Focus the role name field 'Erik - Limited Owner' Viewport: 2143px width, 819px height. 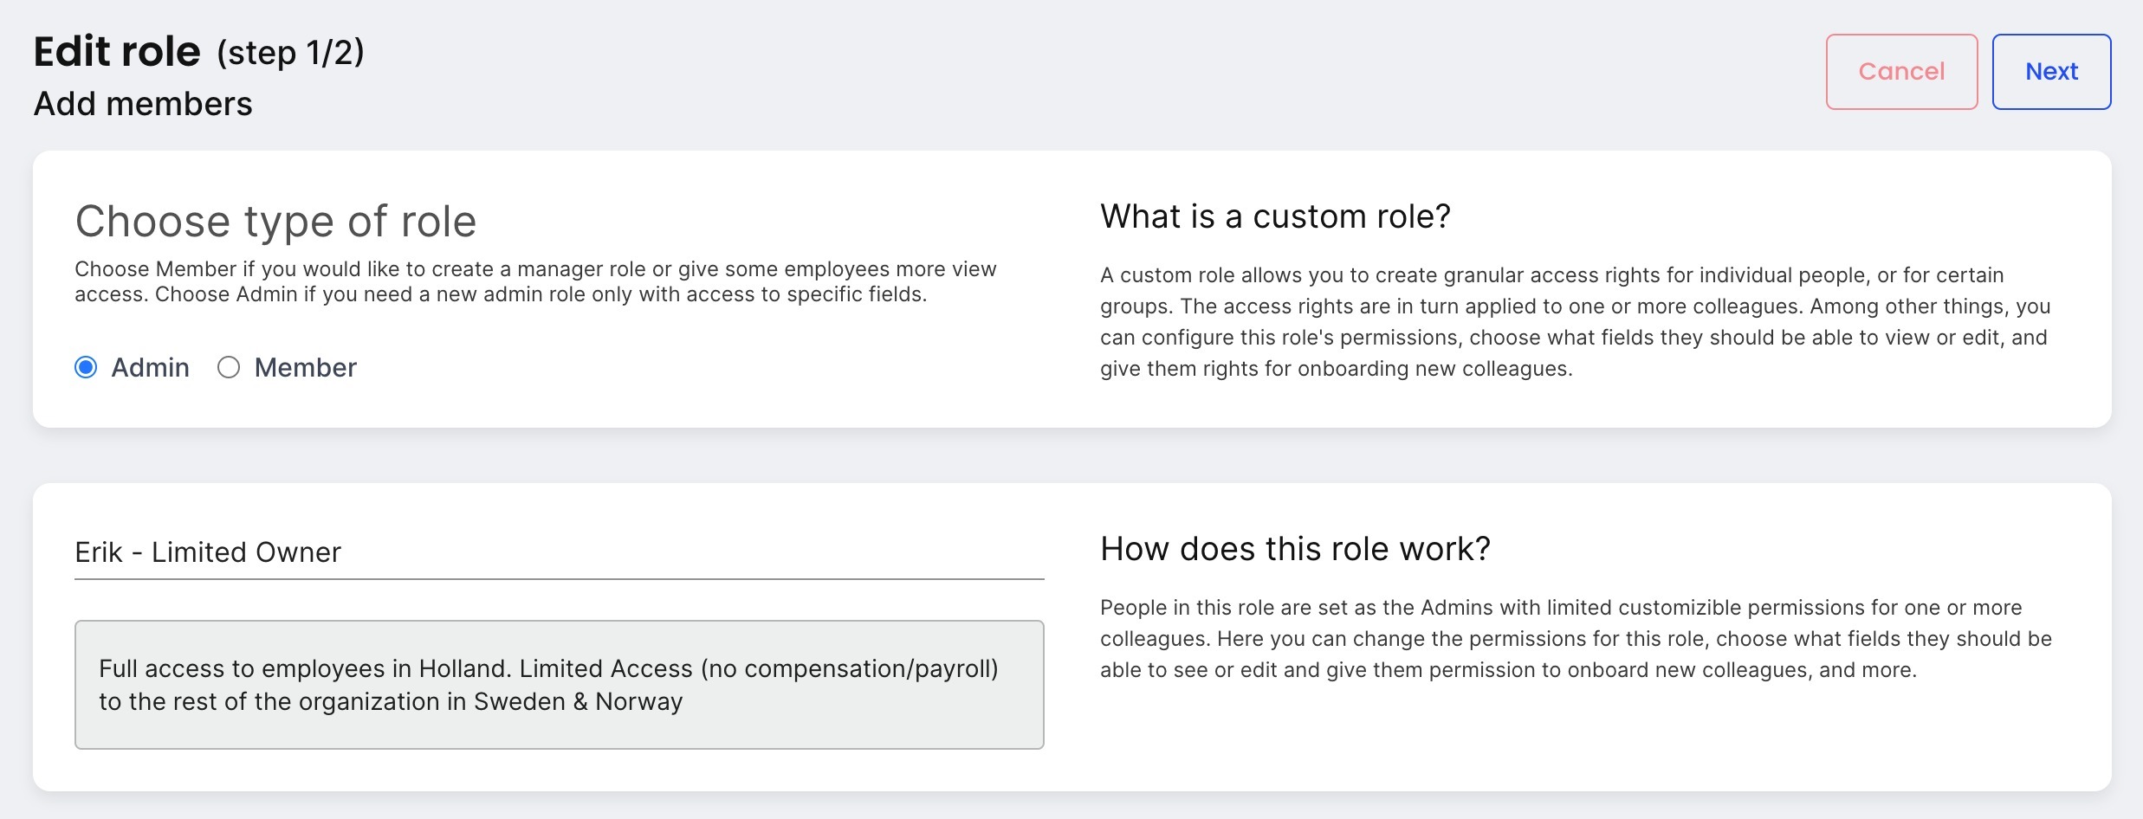(559, 552)
